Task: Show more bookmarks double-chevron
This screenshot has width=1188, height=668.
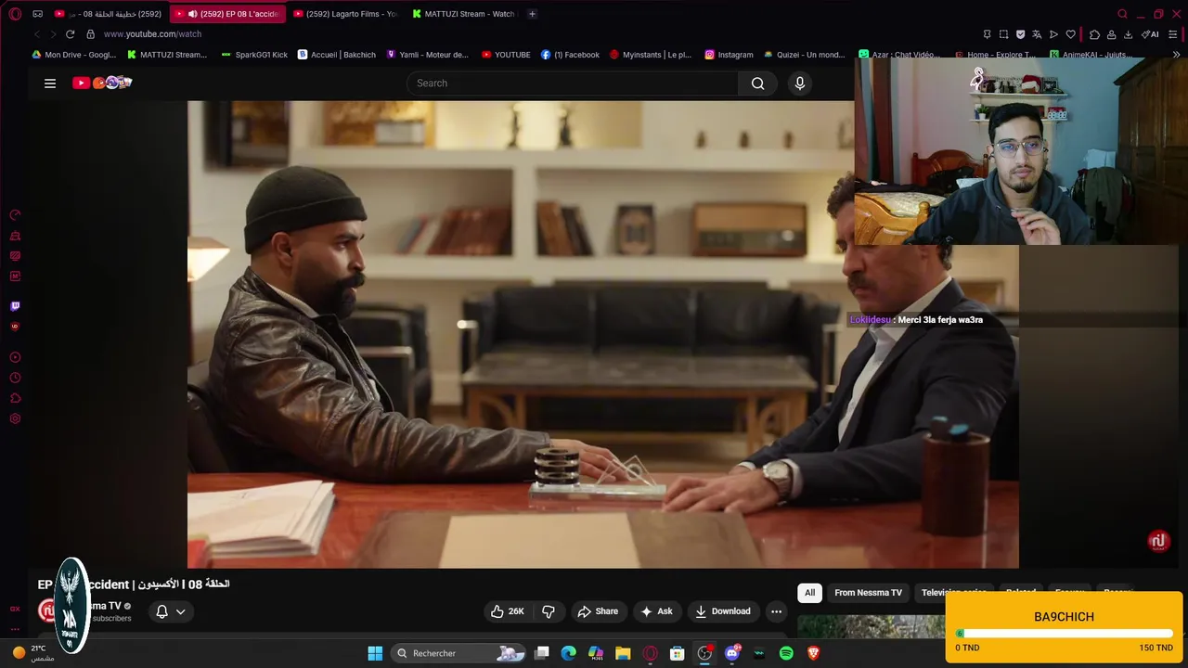Action: 1177,55
